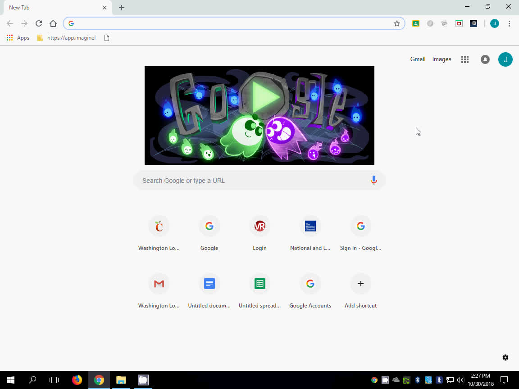Open the Apps bookmarks shortcut
The width and height of the screenshot is (519, 389).
tap(18, 38)
